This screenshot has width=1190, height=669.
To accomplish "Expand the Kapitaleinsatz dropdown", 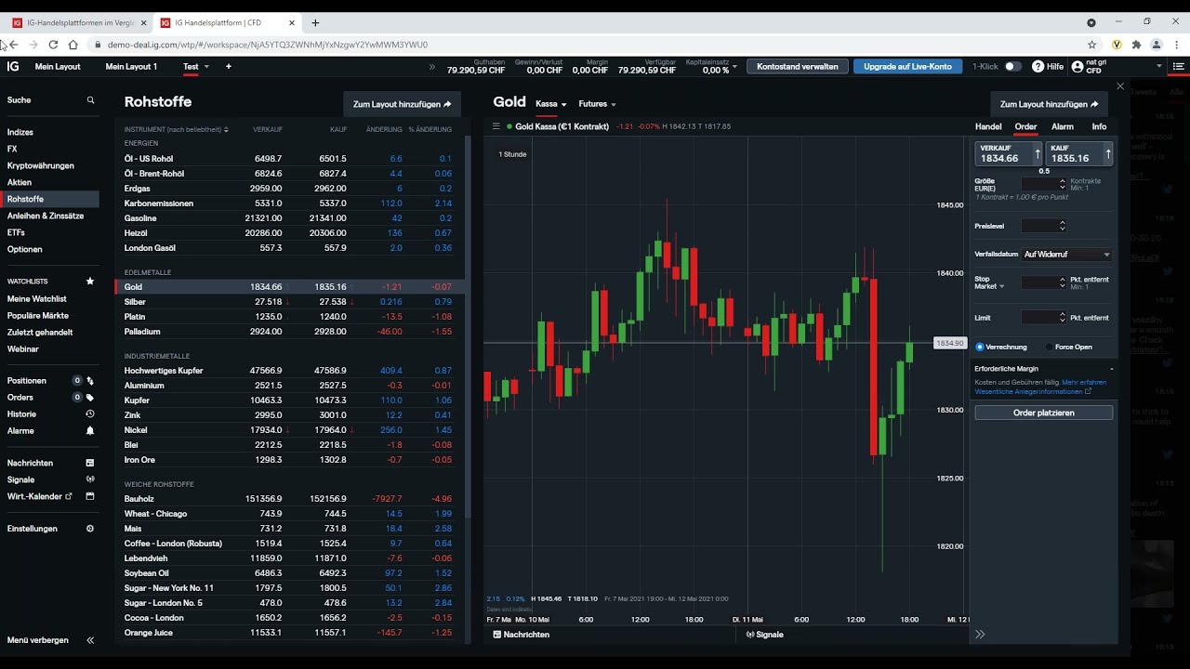I will pyautogui.click(x=734, y=67).
